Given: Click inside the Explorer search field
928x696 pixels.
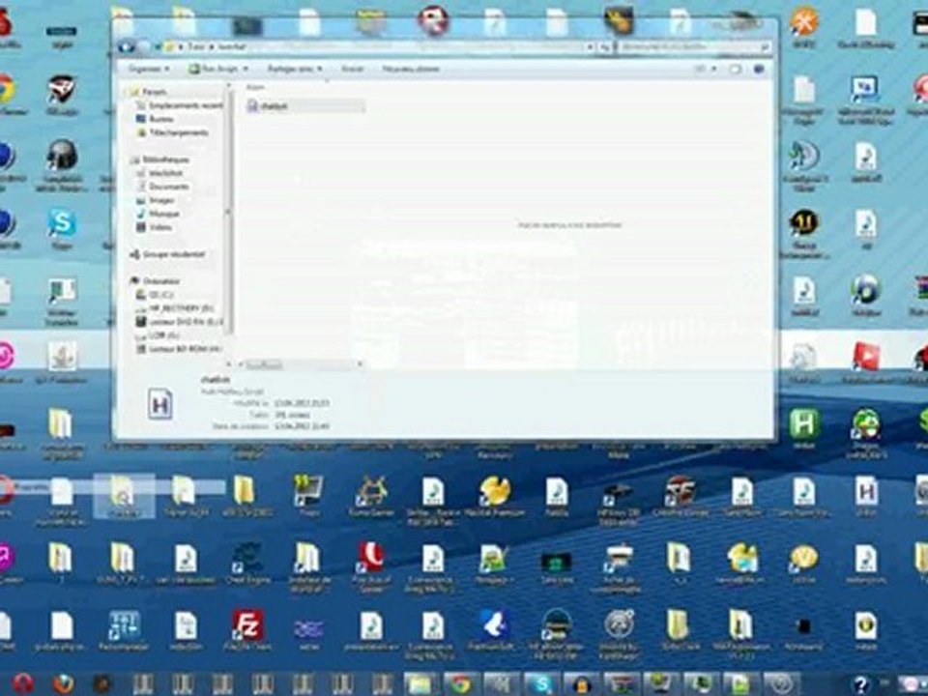Looking at the screenshot, I should tap(693, 46).
